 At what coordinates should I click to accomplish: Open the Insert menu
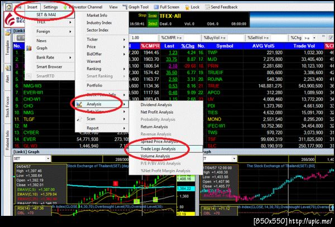pos(32,7)
